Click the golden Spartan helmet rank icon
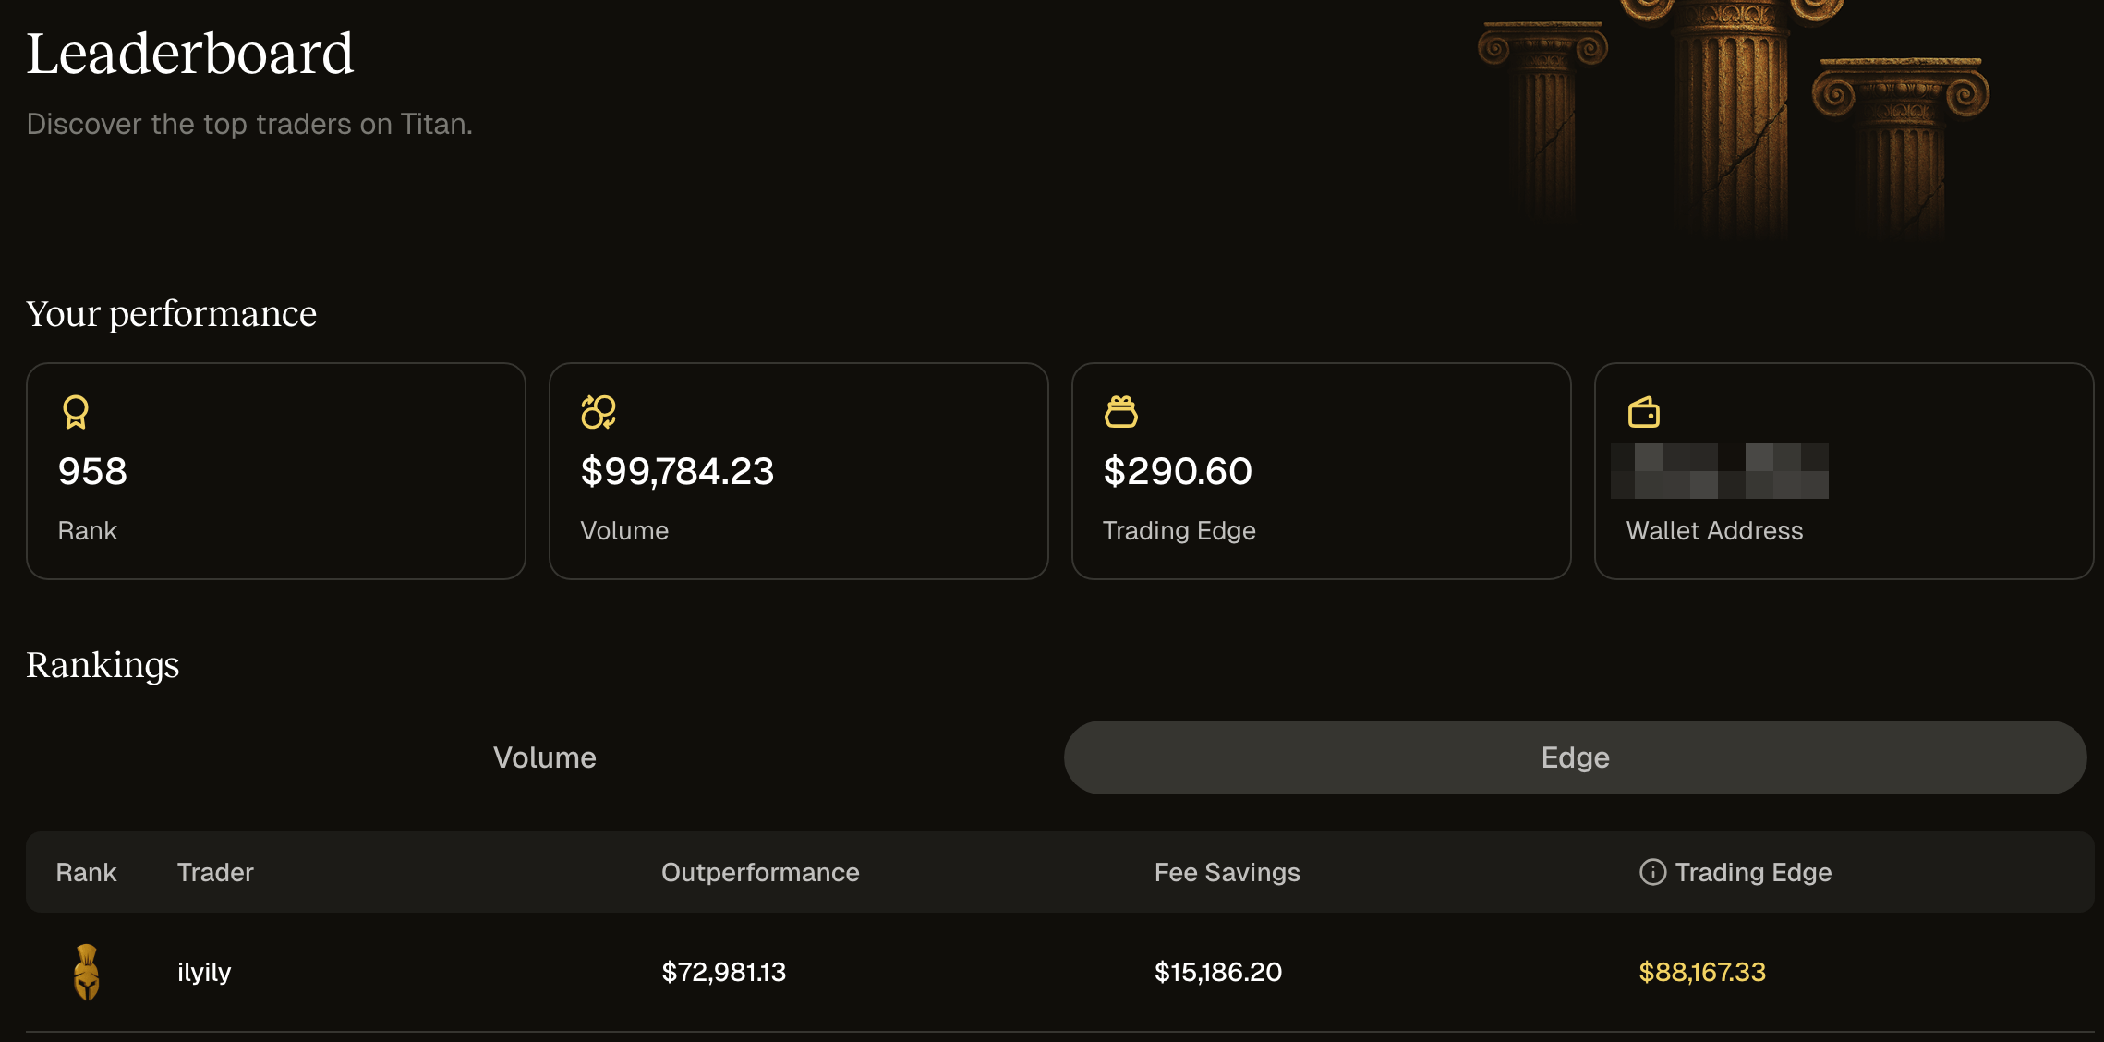This screenshot has height=1042, width=2104. click(87, 972)
